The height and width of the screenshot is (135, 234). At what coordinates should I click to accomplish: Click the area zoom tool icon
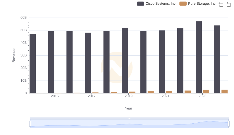coord(221,4)
